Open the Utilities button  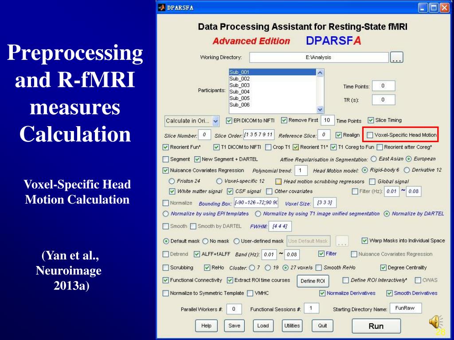pos(292,326)
